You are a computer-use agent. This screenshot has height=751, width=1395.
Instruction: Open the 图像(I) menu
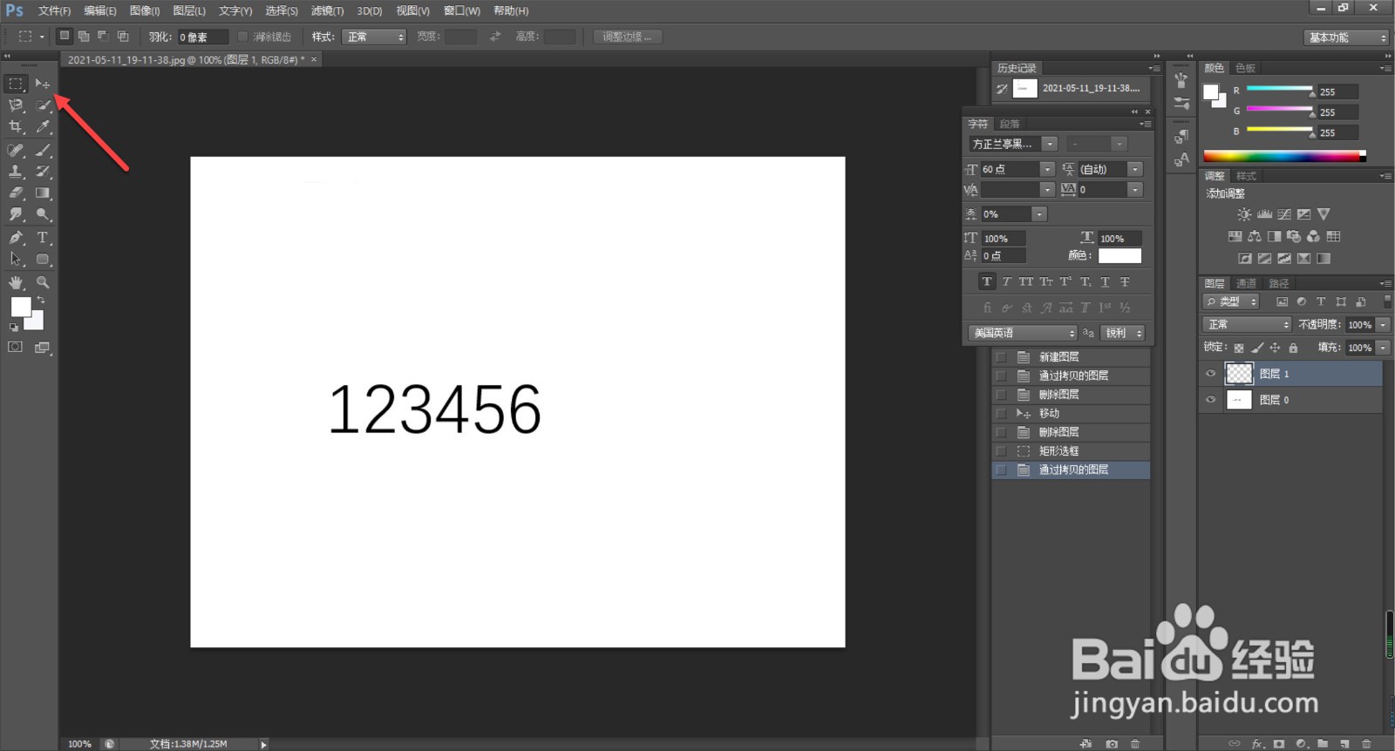point(145,10)
